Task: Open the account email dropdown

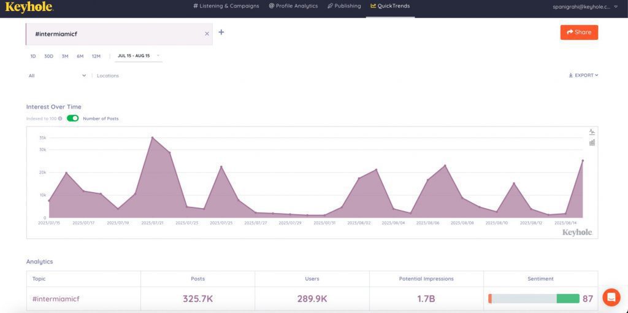Action: [585, 7]
